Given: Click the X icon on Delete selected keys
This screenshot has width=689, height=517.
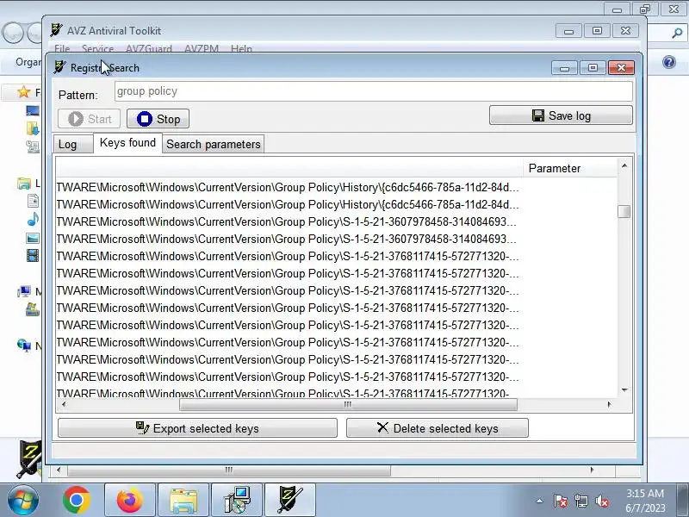Looking at the screenshot, I should click(382, 427).
